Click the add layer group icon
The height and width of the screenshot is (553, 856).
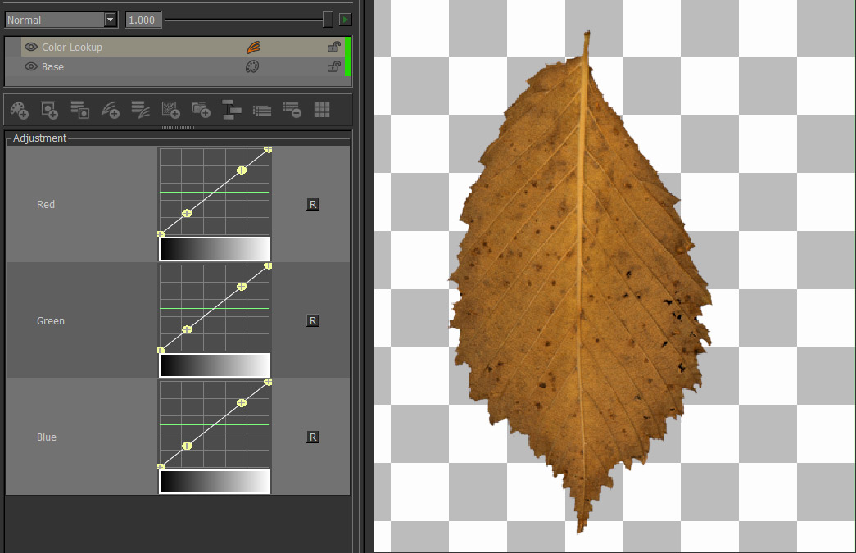pyautogui.click(x=201, y=109)
